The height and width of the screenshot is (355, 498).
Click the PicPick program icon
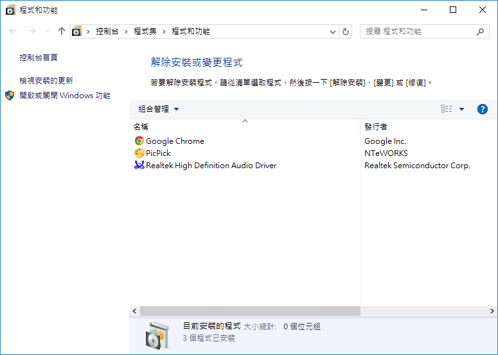click(139, 153)
